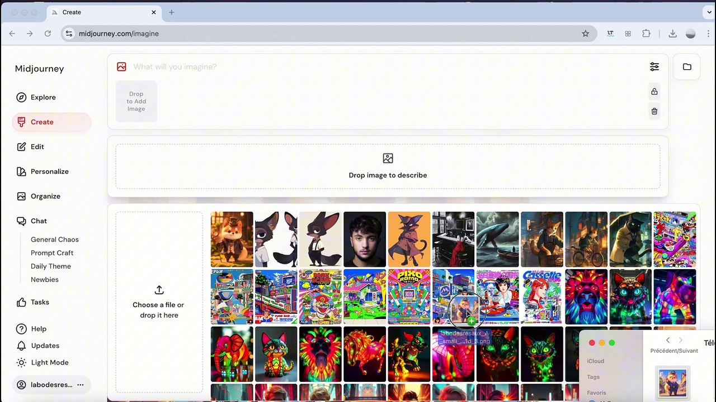Select the pig image file in Finder

672,382
